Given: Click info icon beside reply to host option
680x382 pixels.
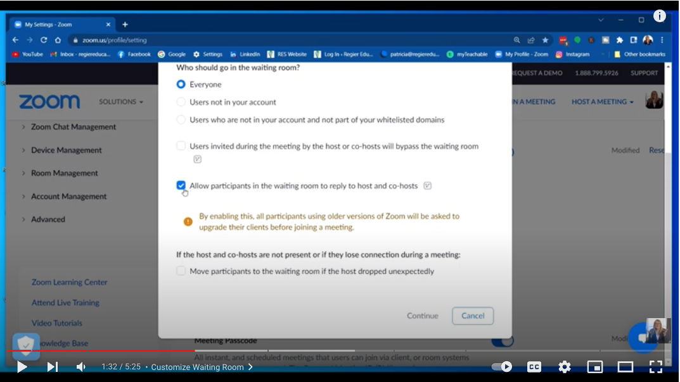Looking at the screenshot, I should [427, 185].
